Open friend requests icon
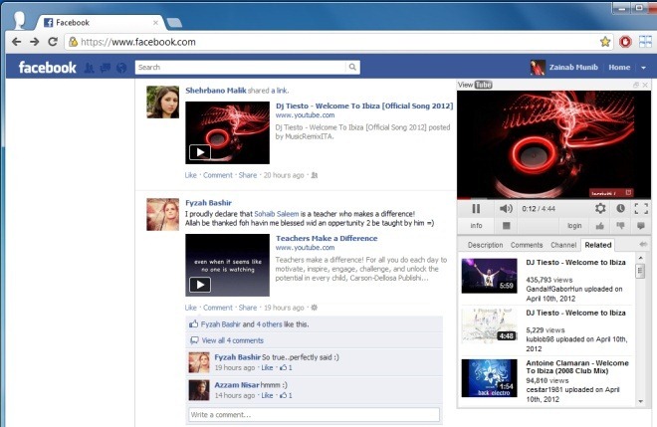The image size is (657, 427). [89, 68]
